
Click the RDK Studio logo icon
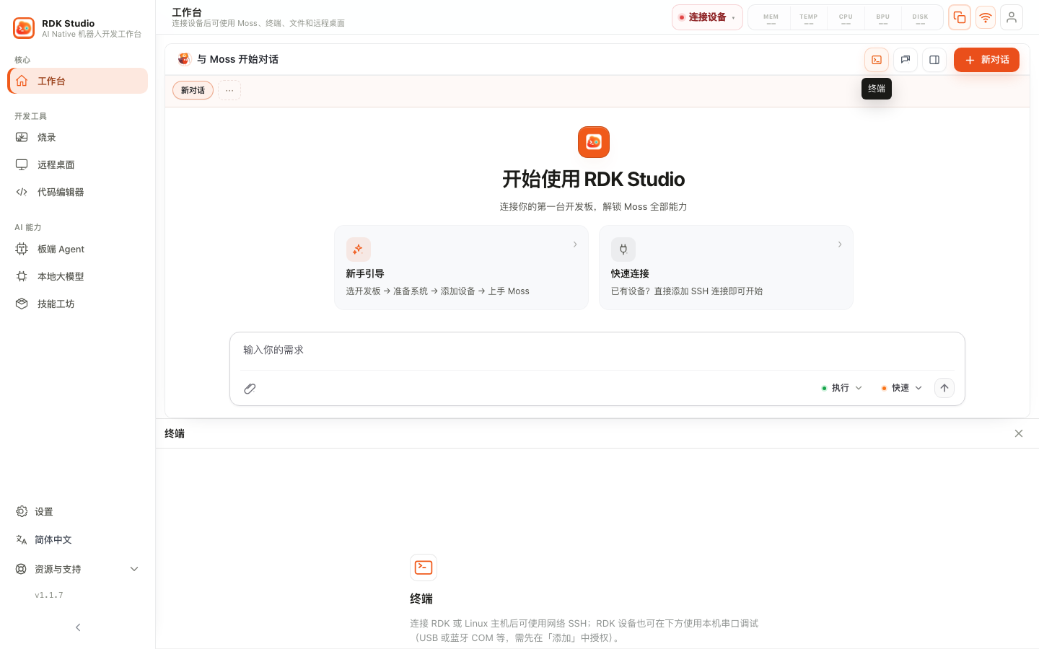click(x=24, y=28)
